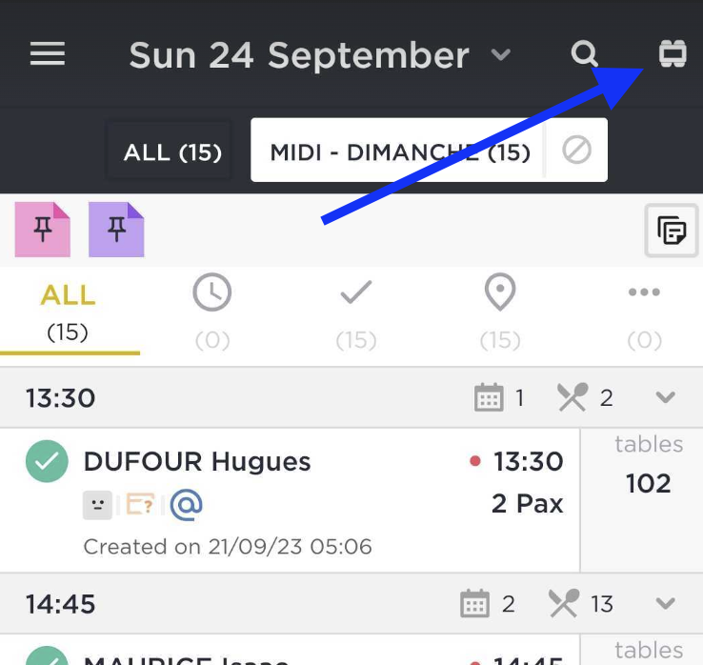Clear the MIDI - DIMANCHE filter
This screenshot has height=665, width=703.
[x=576, y=150]
